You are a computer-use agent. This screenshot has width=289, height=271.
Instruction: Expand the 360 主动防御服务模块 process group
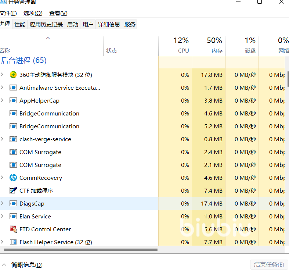click(x=2, y=75)
